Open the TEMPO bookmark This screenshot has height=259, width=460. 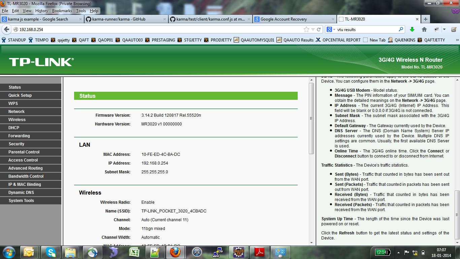point(38,40)
